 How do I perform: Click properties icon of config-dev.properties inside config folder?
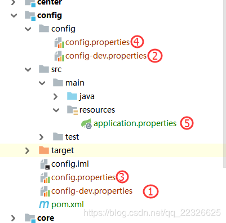click(x=59, y=56)
